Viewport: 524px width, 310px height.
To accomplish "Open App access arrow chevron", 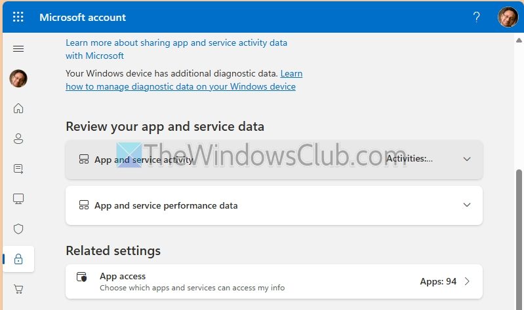I will click(467, 281).
